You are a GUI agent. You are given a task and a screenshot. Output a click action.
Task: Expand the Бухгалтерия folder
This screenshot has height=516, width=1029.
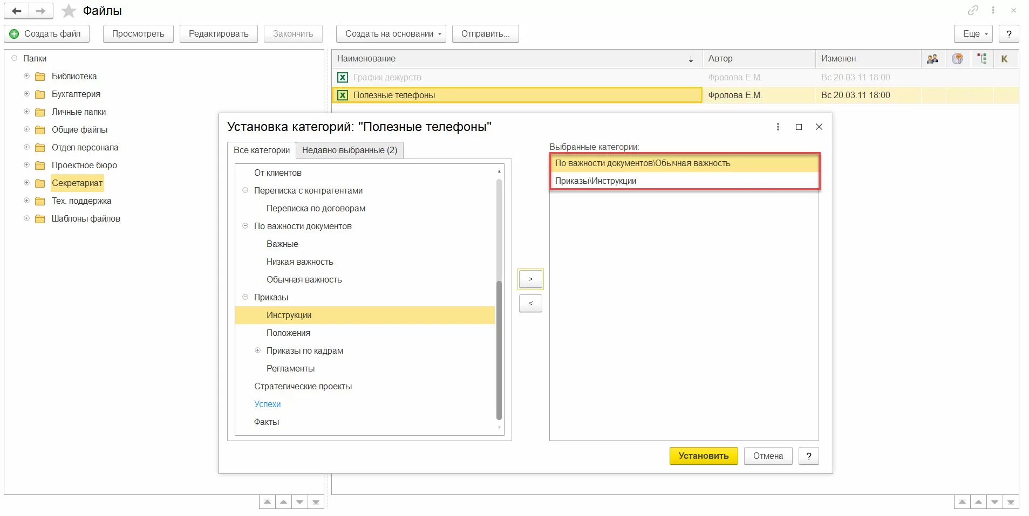point(26,94)
